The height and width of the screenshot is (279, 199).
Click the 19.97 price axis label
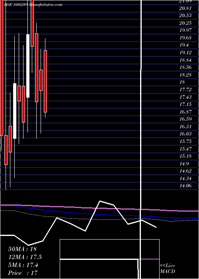coord(185,30)
